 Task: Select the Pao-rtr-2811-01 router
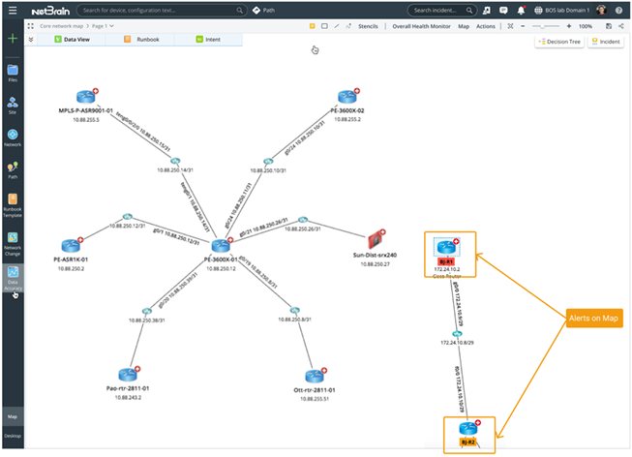[x=128, y=375]
